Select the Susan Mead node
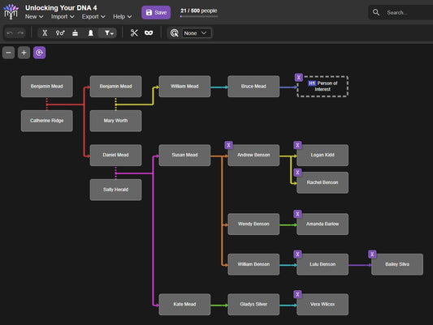 tap(184, 155)
